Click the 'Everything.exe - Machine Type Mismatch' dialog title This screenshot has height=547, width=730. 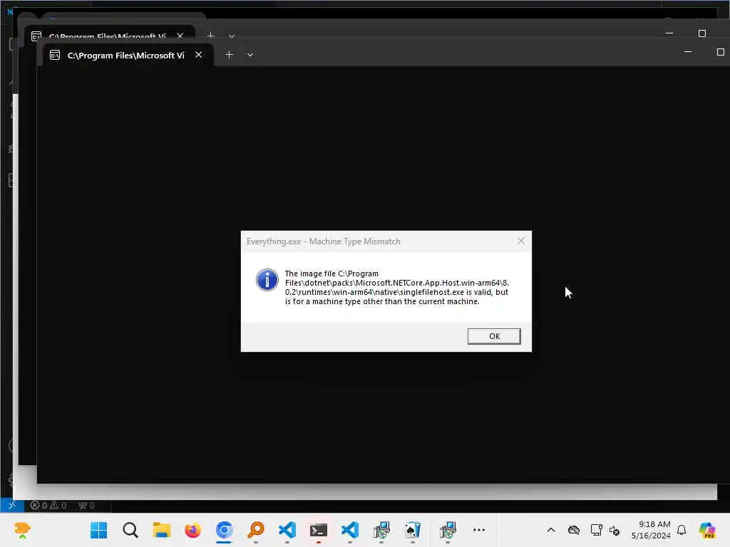pos(324,241)
